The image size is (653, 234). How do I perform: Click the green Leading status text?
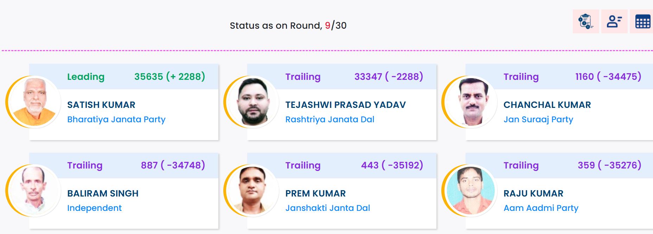click(x=86, y=77)
